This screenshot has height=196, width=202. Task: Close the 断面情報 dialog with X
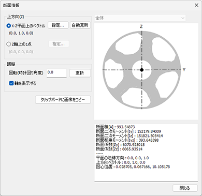196,5
